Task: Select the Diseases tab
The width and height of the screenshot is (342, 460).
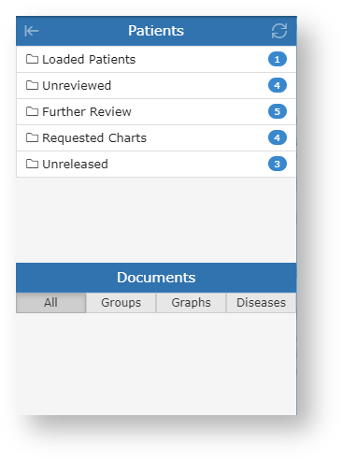Action: pyautogui.click(x=261, y=303)
